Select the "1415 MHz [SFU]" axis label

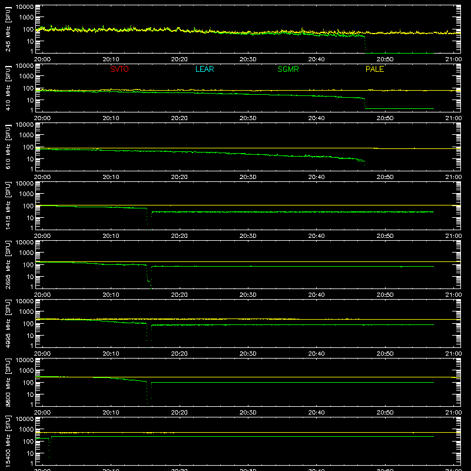(8, 205)
